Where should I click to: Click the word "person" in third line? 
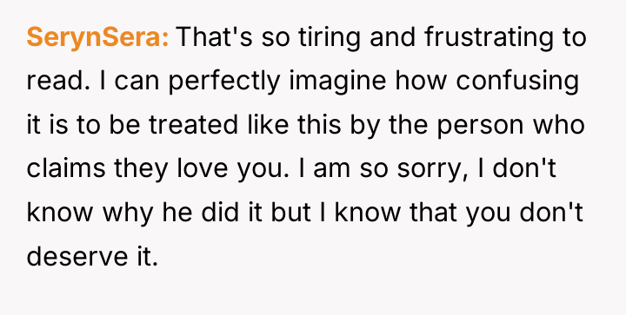point(479,127)
